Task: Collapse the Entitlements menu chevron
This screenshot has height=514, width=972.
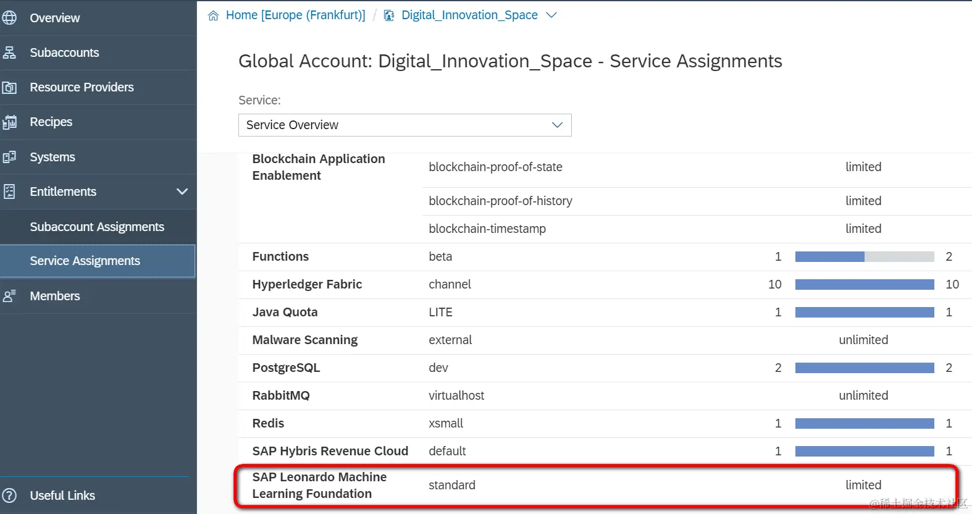Action: (x=182, y=192)
